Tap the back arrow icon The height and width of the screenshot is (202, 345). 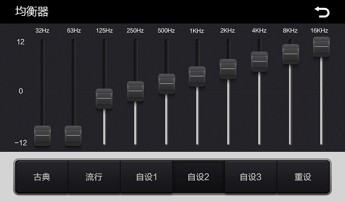coord(322,12)
